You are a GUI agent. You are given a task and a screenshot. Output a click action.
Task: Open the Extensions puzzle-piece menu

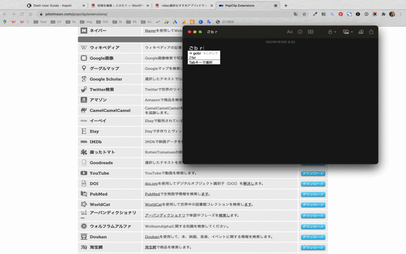[383, 14]
